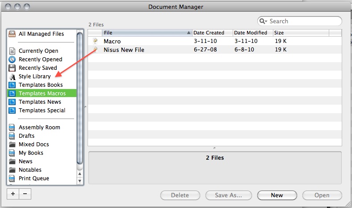
Task: Sort by Date Created column
Action: coord(212,33)
